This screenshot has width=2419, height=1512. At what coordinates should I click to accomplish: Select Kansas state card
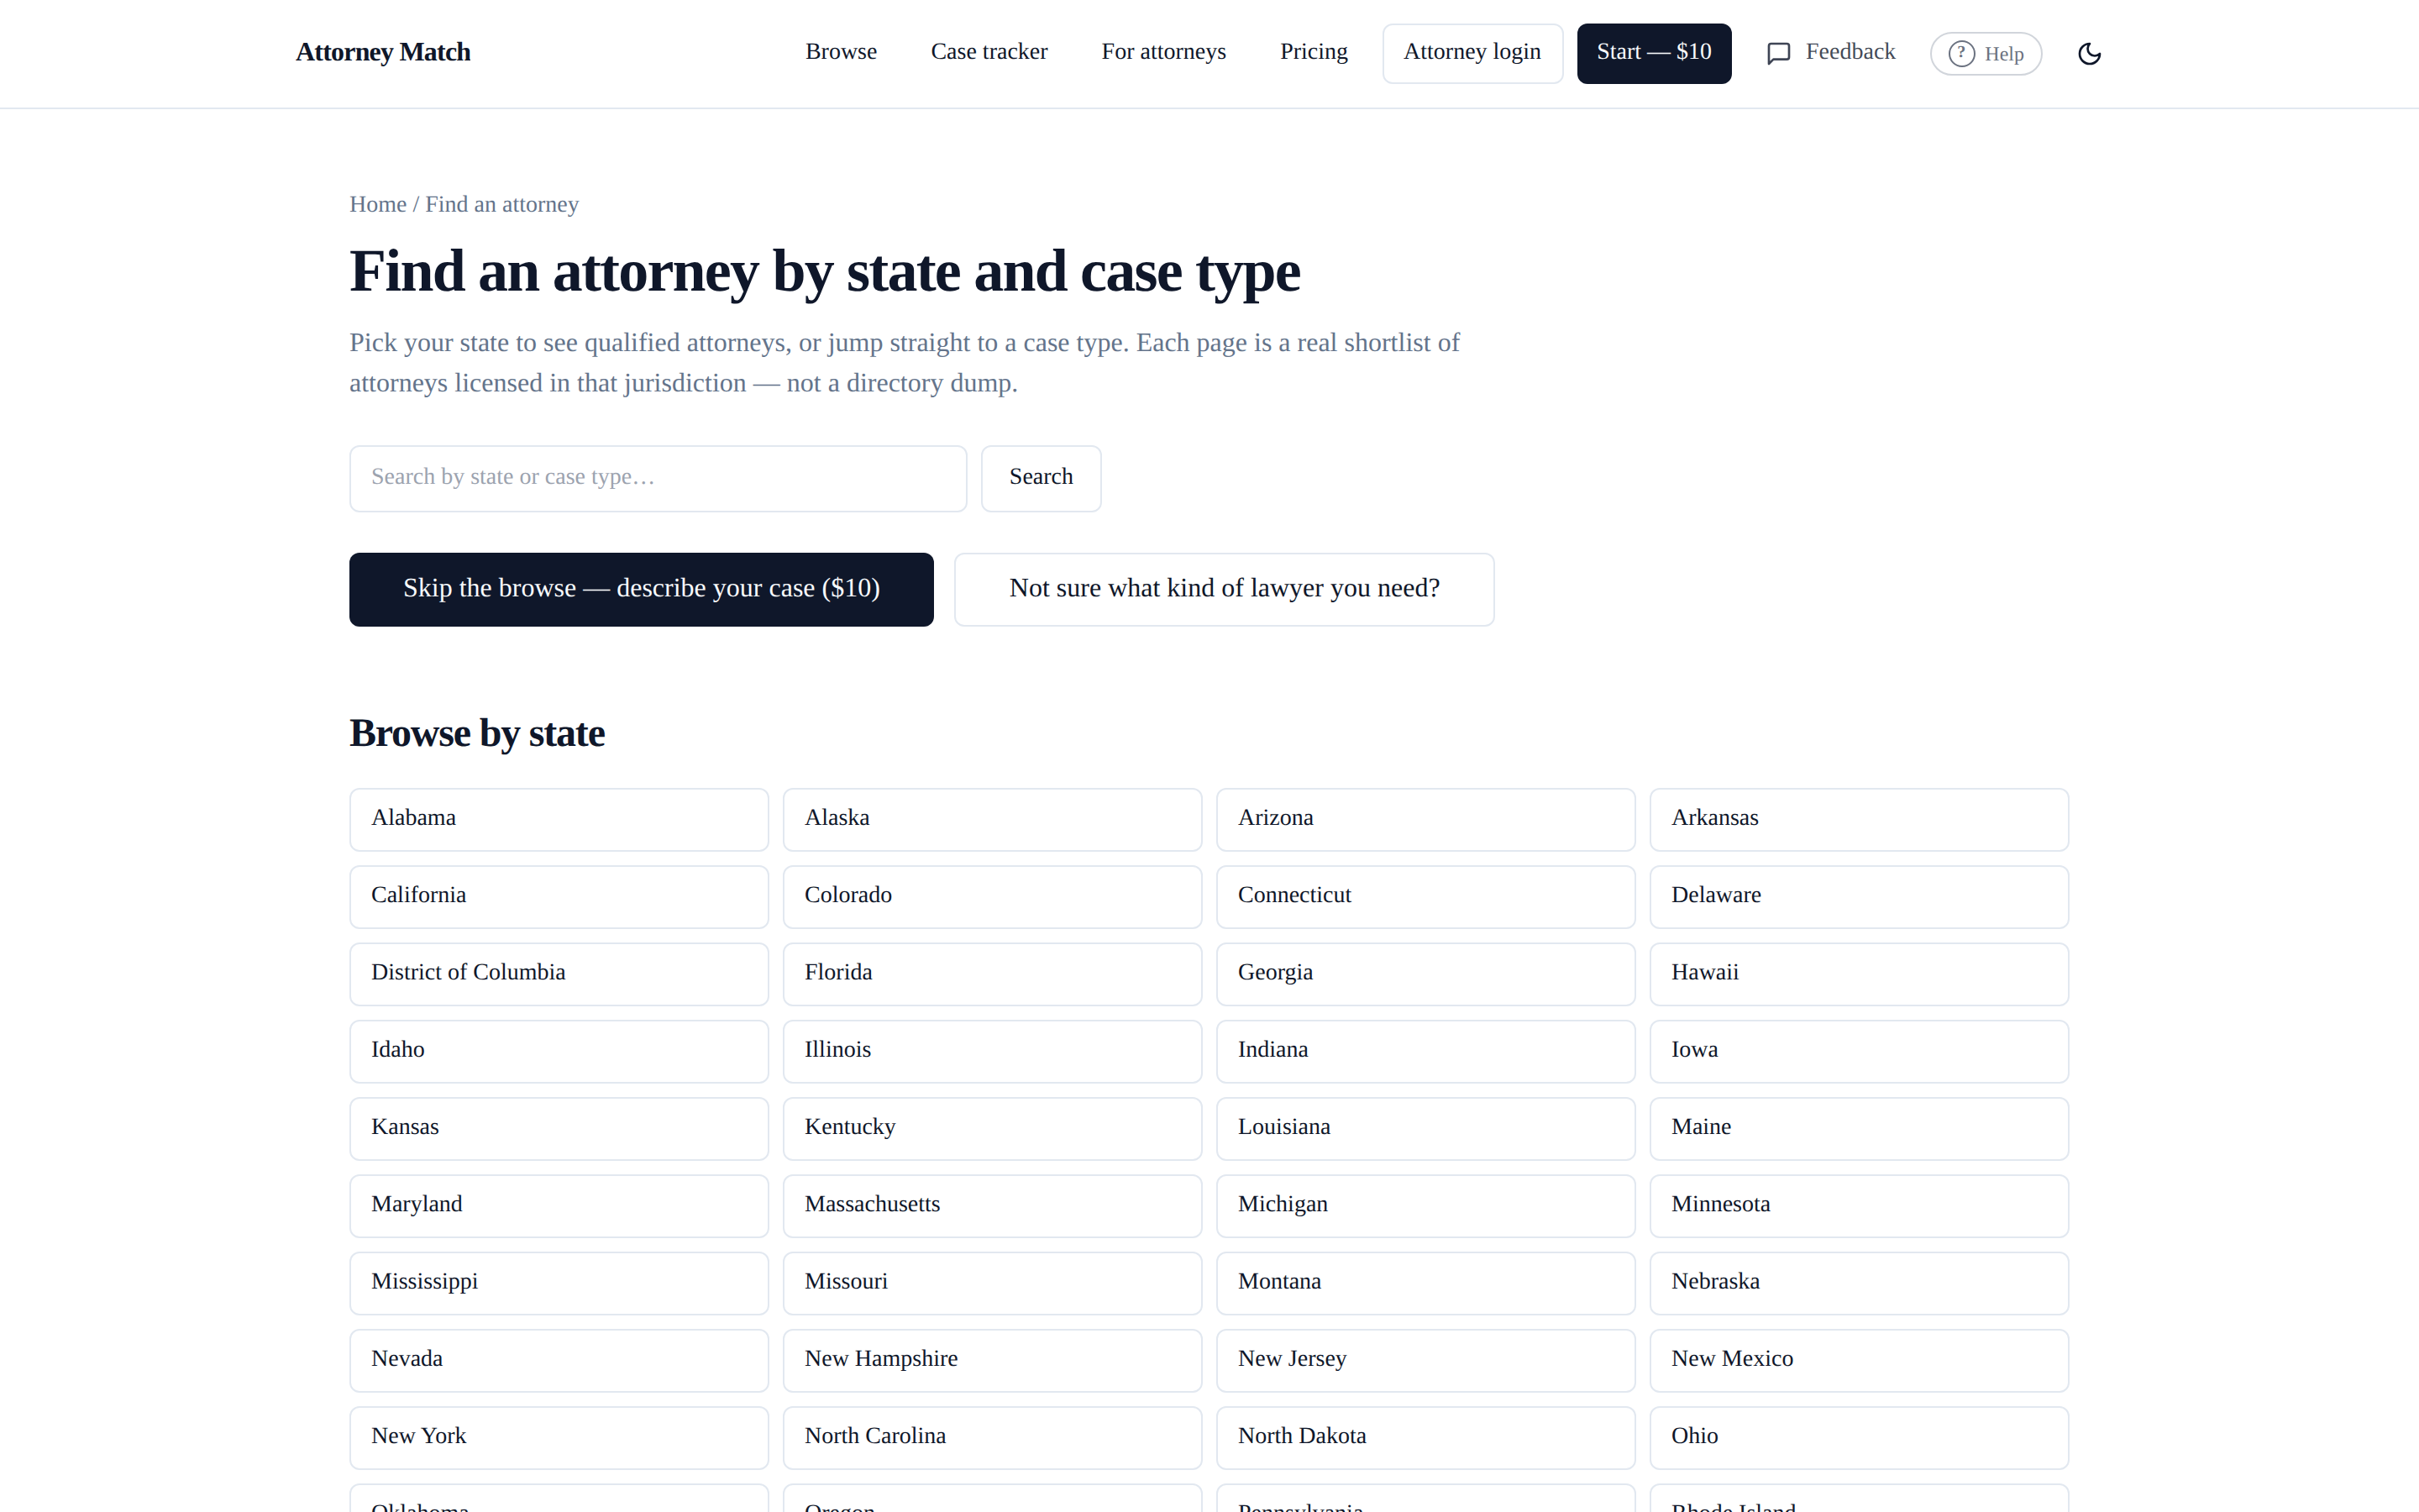[559, 1128]
